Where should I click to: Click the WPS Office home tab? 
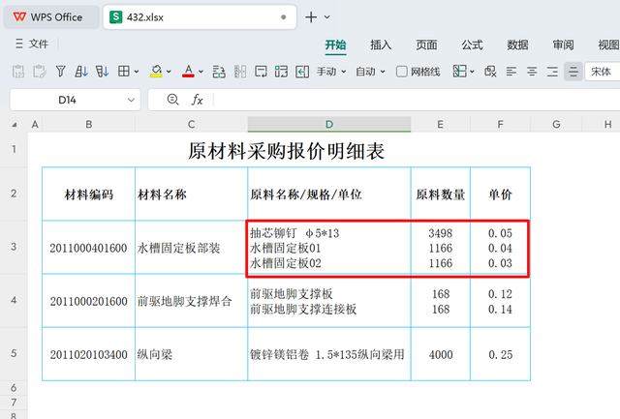coord(51,17)
